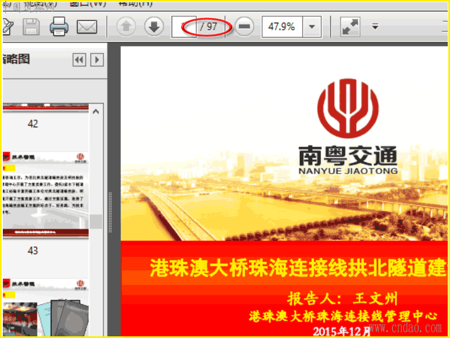Viewport: 450px width, 338px height.
Task: Click the current page number field
Action: click(x=184, y=26)
